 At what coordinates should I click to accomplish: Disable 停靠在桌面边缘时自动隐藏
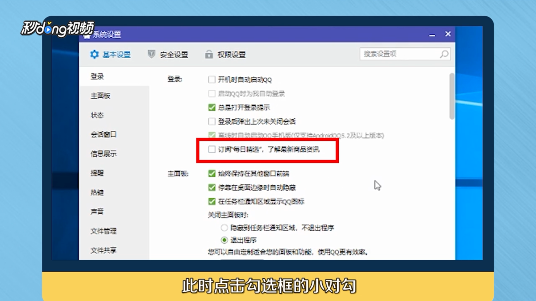211,187
